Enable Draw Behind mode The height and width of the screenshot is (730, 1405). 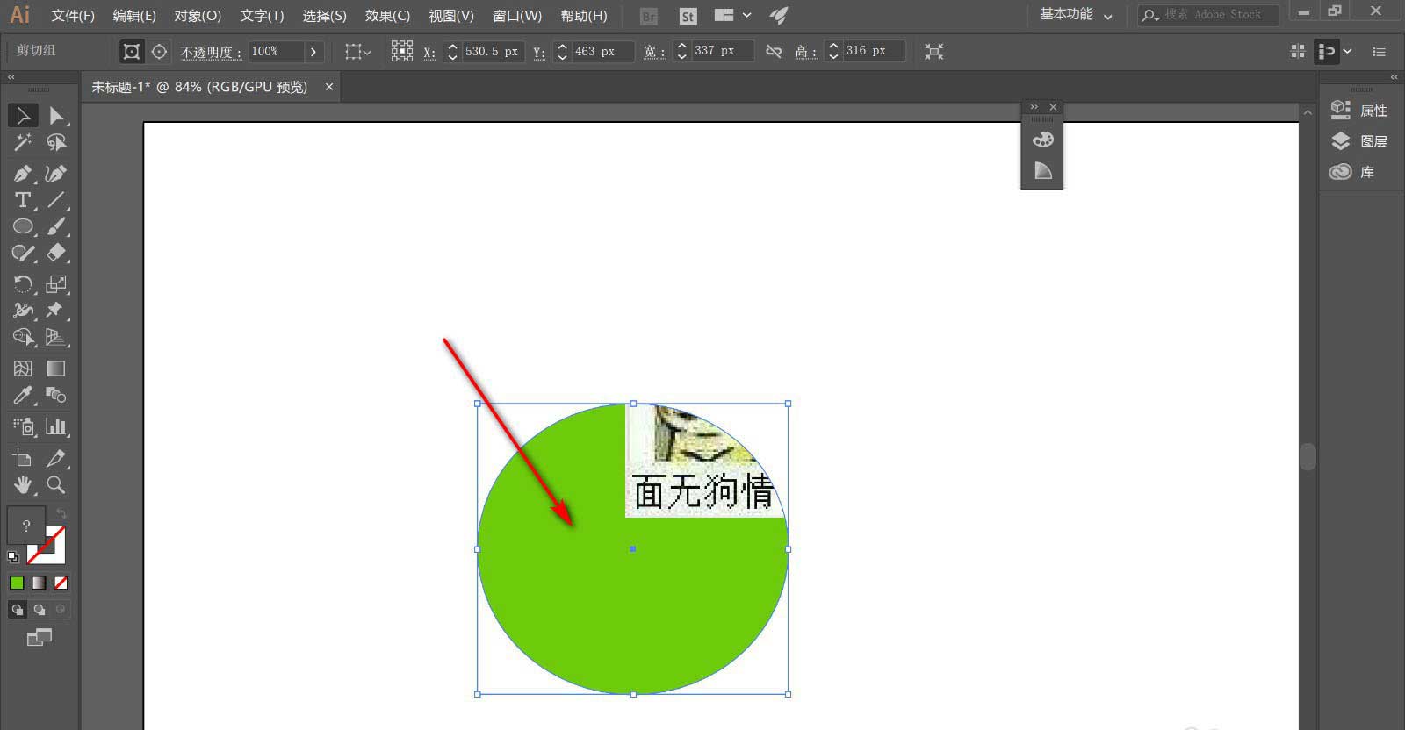coord(40,609)
